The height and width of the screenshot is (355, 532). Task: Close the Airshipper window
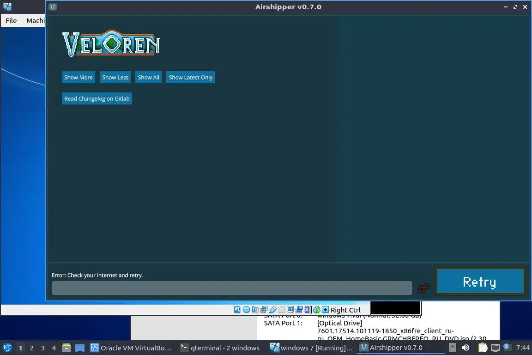pos(525,7)
